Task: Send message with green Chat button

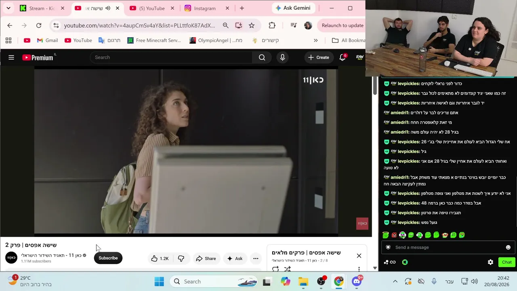Action: coord(507,262)
